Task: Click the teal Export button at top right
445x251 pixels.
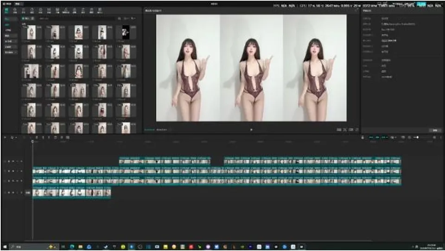Action: click(421, 4)
